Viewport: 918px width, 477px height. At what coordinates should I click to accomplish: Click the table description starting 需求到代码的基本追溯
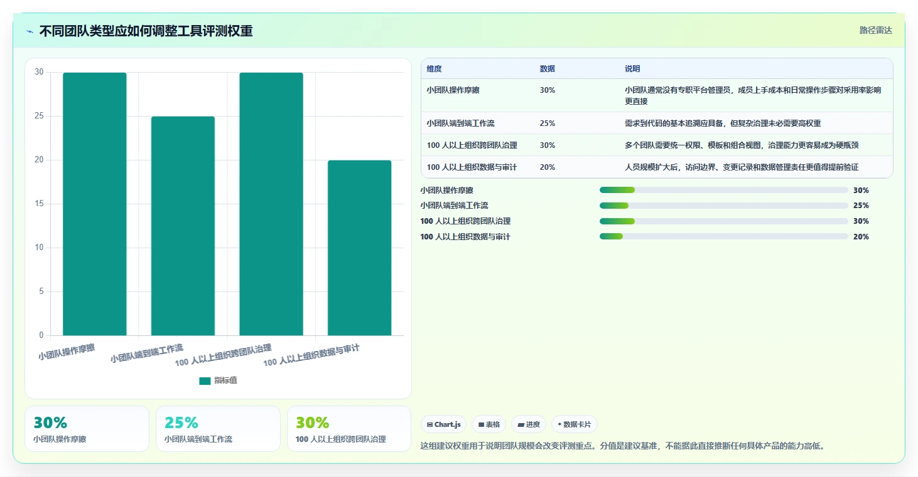723,123
